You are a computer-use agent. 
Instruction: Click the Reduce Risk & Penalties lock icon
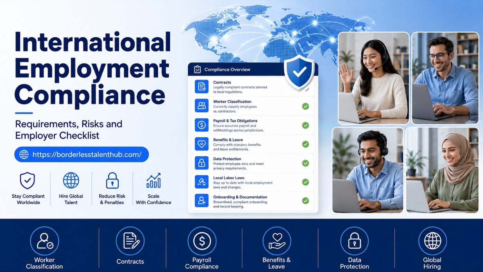112,181
